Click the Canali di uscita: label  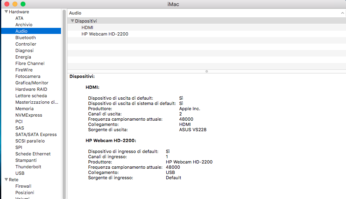click(105, 114)
